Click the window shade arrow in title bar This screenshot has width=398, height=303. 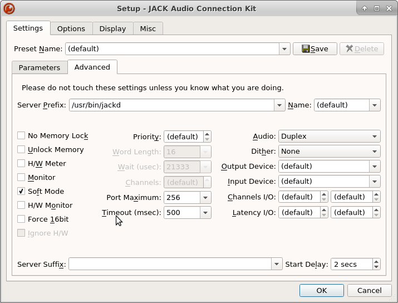click(x=365, y=8)
